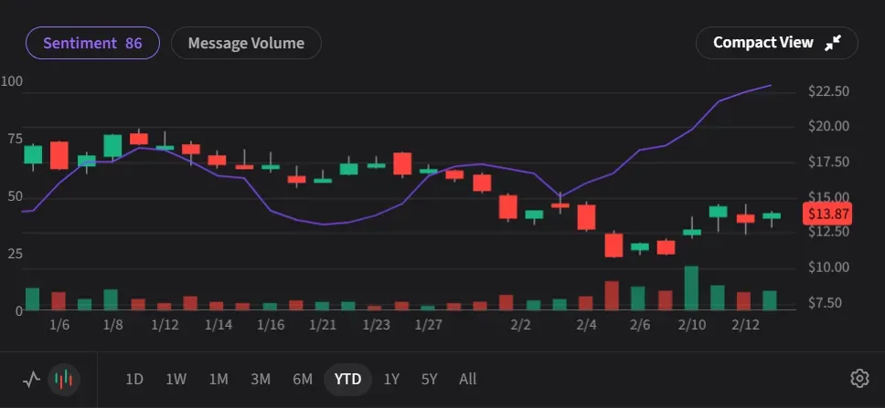
Task: Display the All time range
Action: [x=467, y=379]
